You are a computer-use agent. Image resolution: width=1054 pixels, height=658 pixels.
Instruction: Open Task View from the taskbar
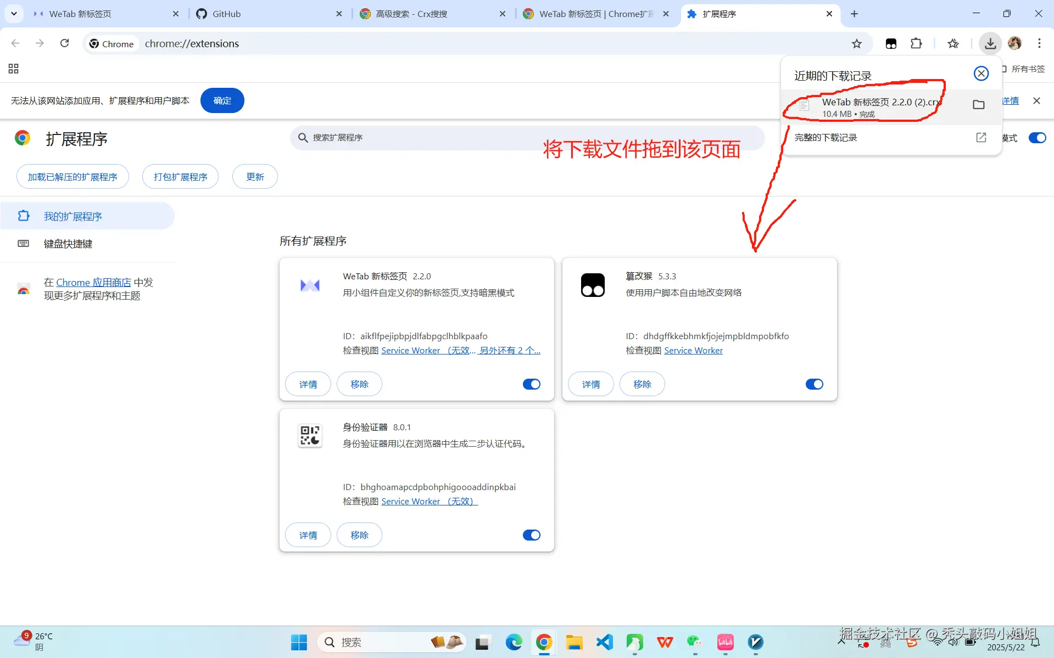(x=483, y=642)
